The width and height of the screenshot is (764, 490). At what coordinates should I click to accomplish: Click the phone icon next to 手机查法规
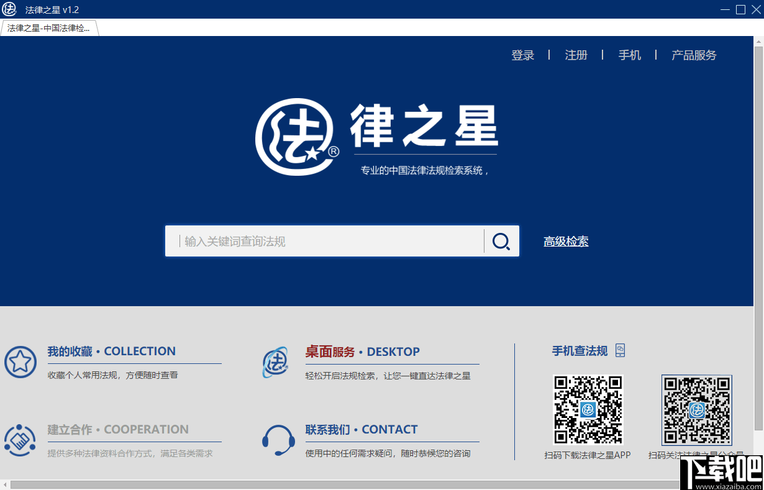click(x=619, y=350)
